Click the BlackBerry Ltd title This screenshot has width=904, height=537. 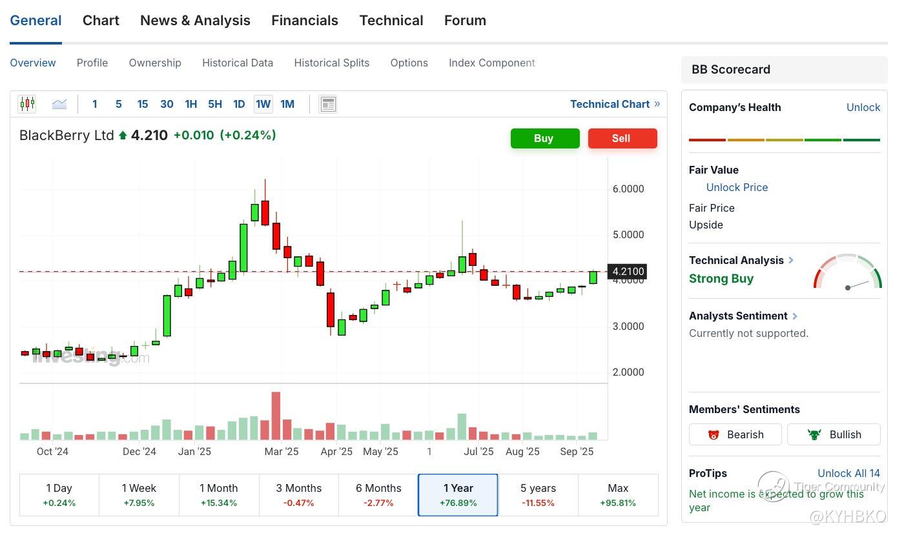coord(67,136)
